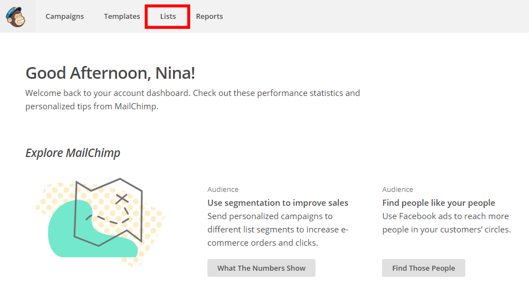Click the 'Use Facebook ads to reach more' description
The height and width of the screenshot is (294, 529).
446,223
